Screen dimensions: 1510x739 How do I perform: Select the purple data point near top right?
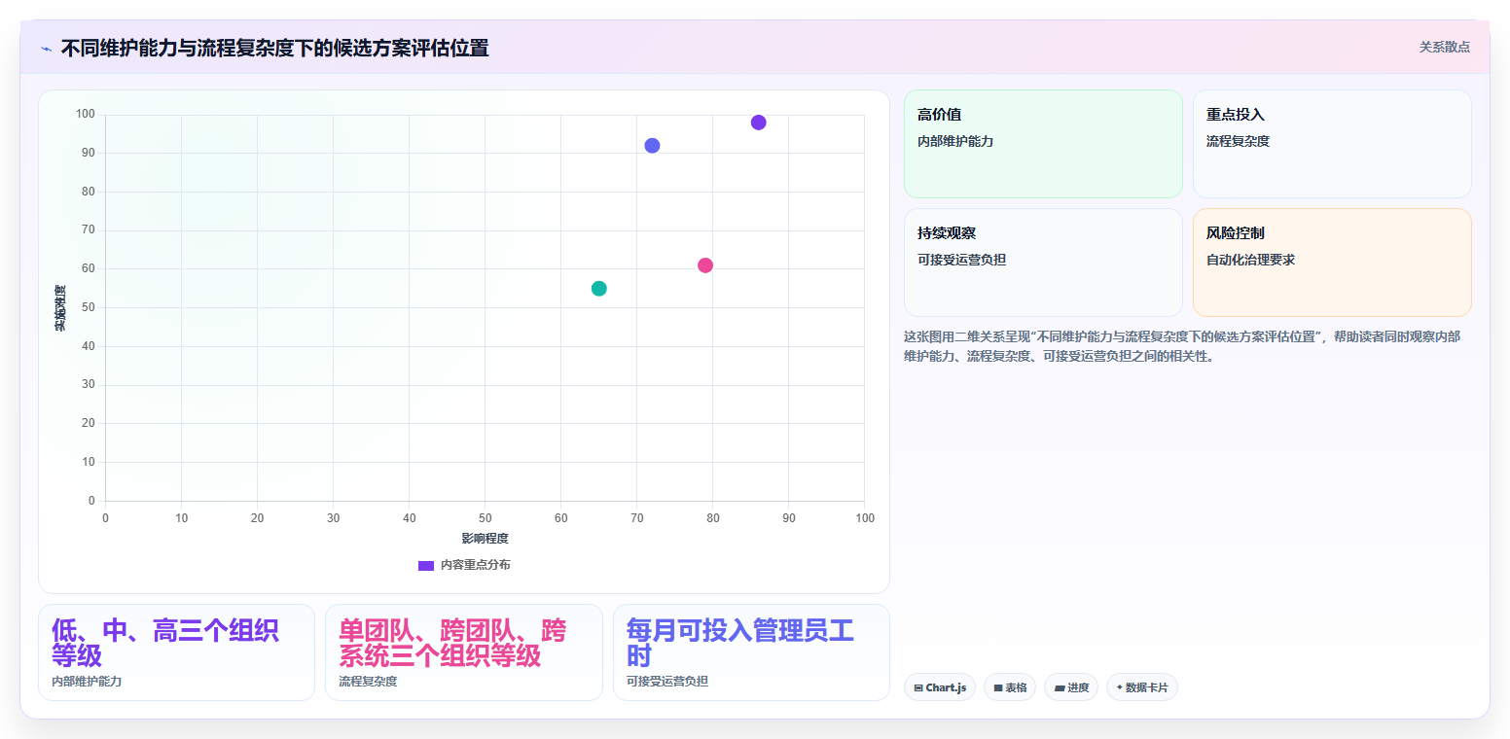(759, 123)
